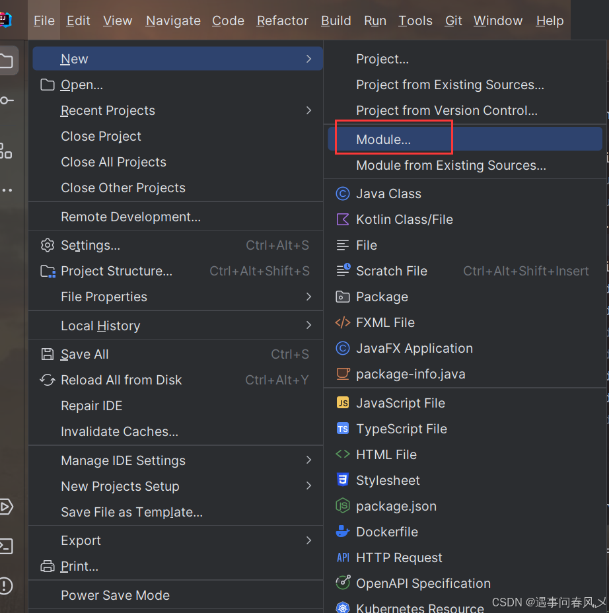Click the FXML File tag icon
Image resolution: width=609 pixels, height=613 pixels.
[x=343, y=323]
